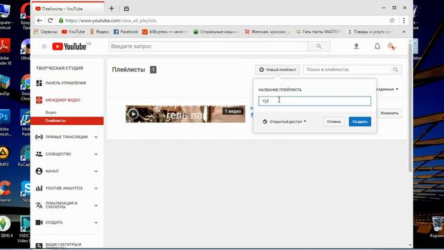Go to YouTube home via the logo
Screen dimensions: 444x250
tap(69, 47)
